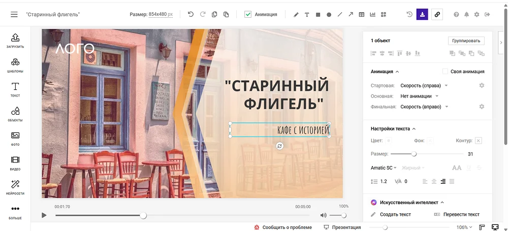Screen dimensions: 508x231
Task: Paste object from clipboard
Action: [226, 14]
